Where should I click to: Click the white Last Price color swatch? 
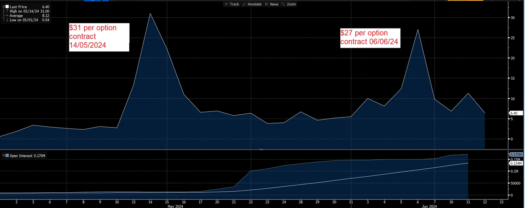[x=7, y=7]
